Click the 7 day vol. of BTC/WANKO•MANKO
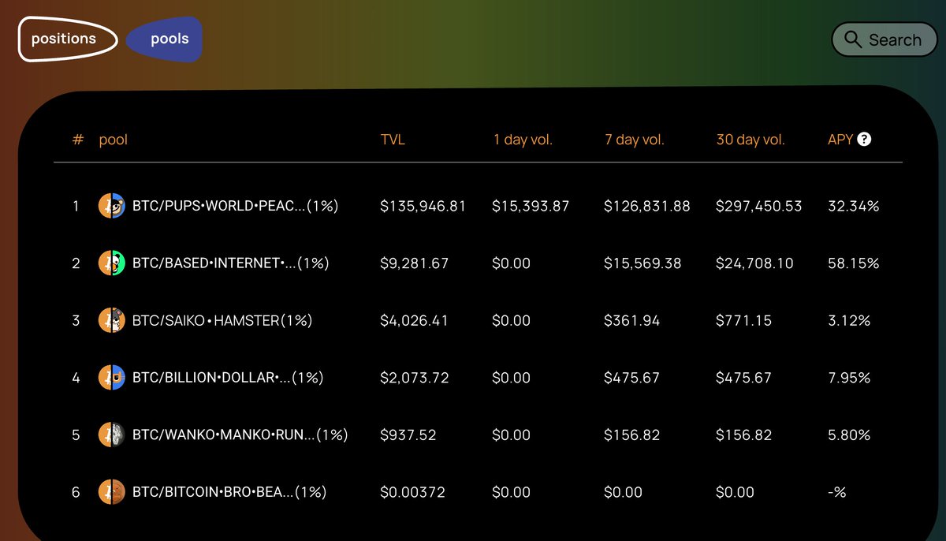Viewport: 946px width, 541px height. tap(631, 435)
